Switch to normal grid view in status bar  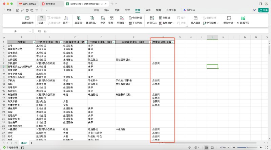click(206, 147)
